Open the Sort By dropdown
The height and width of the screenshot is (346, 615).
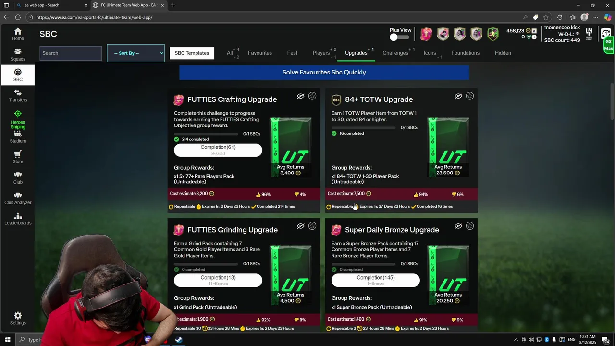pos(135,53)
